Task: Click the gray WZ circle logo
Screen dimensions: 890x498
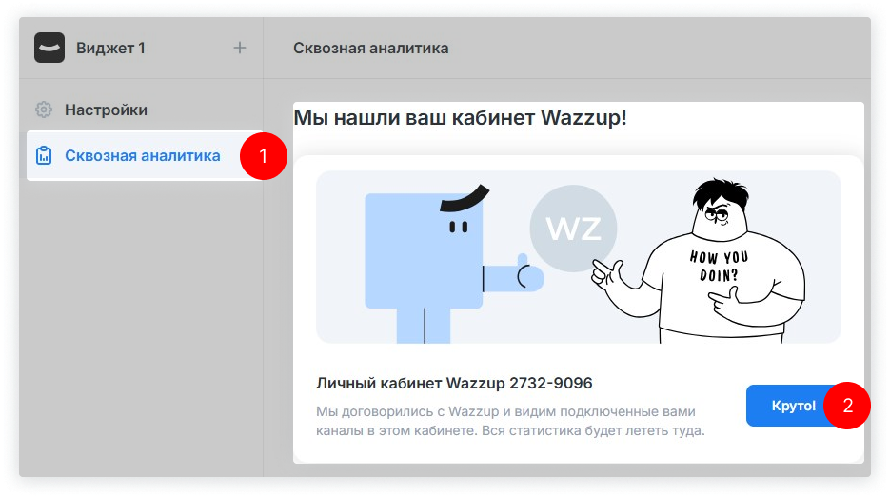Action: tap(572, 229)
